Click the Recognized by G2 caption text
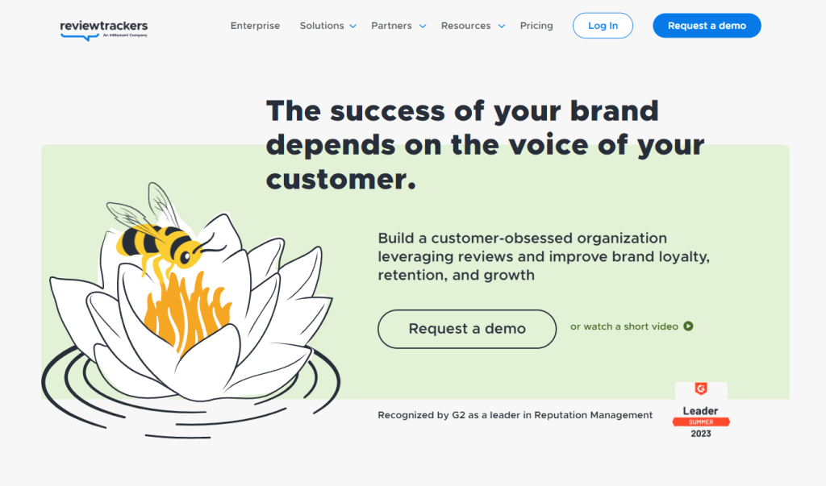826x486 pixels. click(515, 414)
